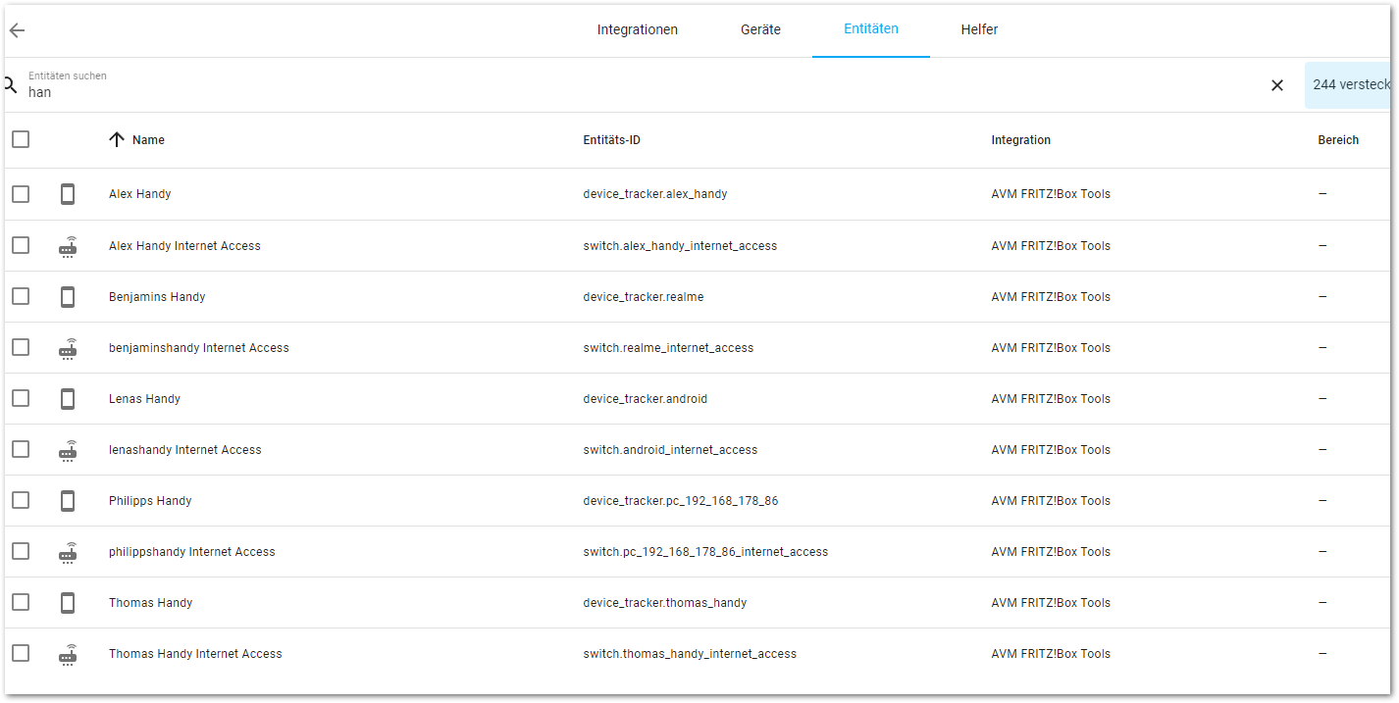Check the box for Lenas Handy
The image size is (1399, 703).
21,398
